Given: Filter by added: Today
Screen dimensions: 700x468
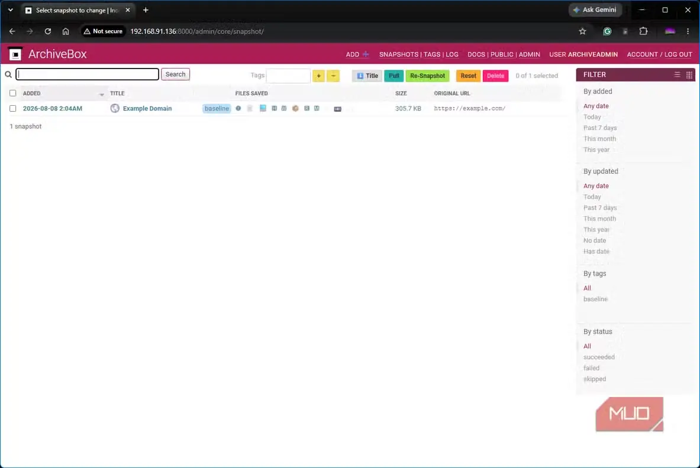Looking at the screenshot, I should (592, 117).
